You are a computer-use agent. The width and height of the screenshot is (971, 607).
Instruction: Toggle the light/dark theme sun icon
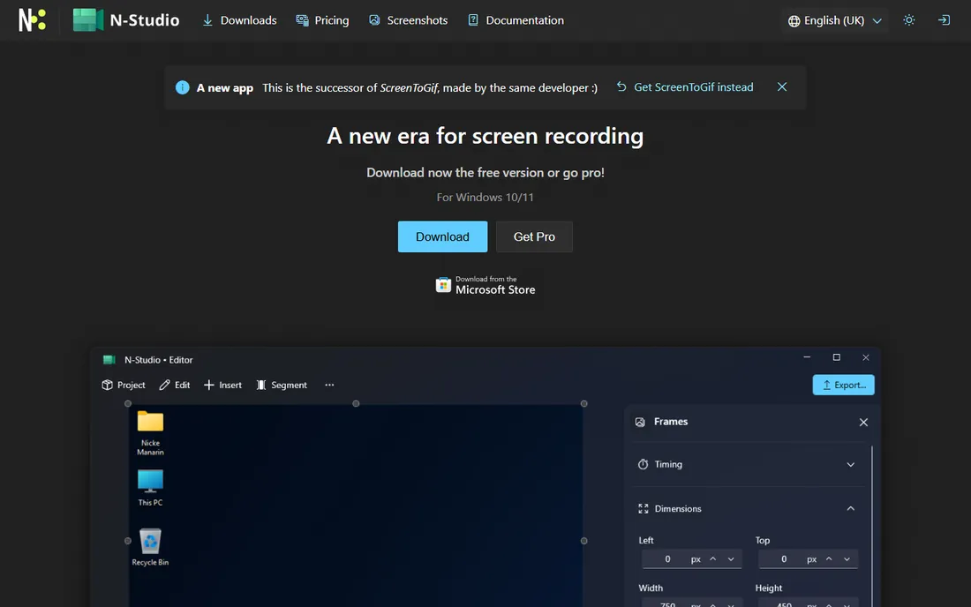click(x=909, y=20)
